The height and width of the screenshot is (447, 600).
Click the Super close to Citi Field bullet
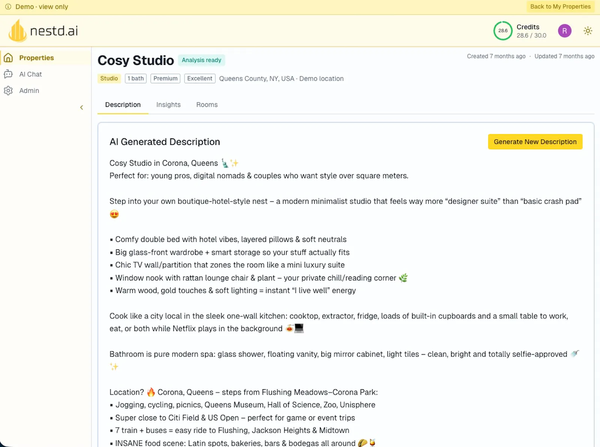pyautogui.click(x=232, y=418)
